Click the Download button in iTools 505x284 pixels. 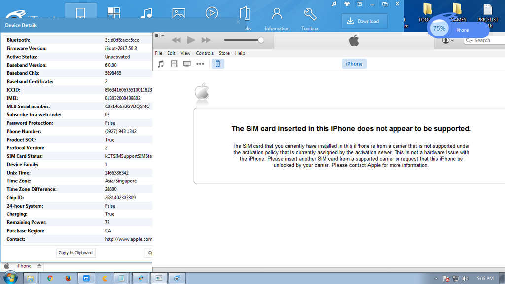pyautogui.click(x=364, y=21)
